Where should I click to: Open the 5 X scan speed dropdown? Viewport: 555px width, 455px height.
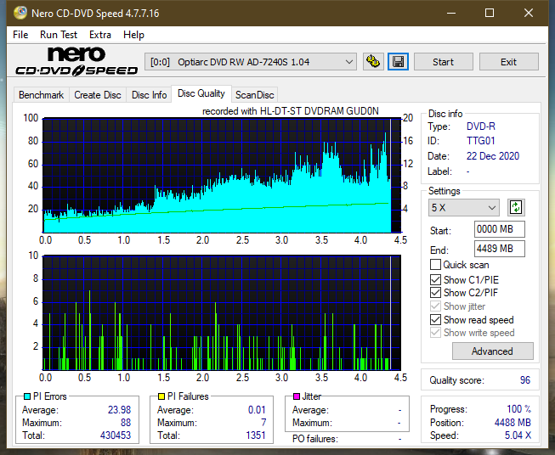click(464, 207)
